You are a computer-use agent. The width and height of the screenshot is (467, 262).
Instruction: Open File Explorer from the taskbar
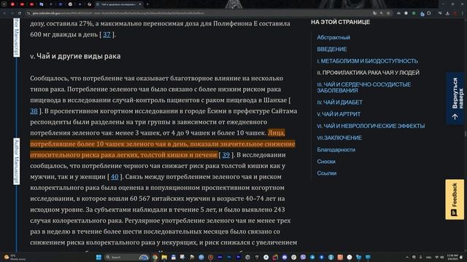tap(164, 257)
